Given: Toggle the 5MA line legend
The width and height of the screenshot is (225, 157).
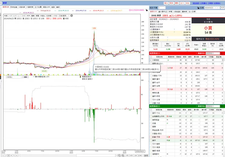Looking at the screenshot, I should click(43, 11).
